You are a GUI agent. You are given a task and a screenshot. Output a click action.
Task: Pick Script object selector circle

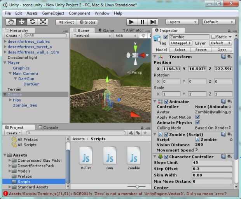pos(231,140)
